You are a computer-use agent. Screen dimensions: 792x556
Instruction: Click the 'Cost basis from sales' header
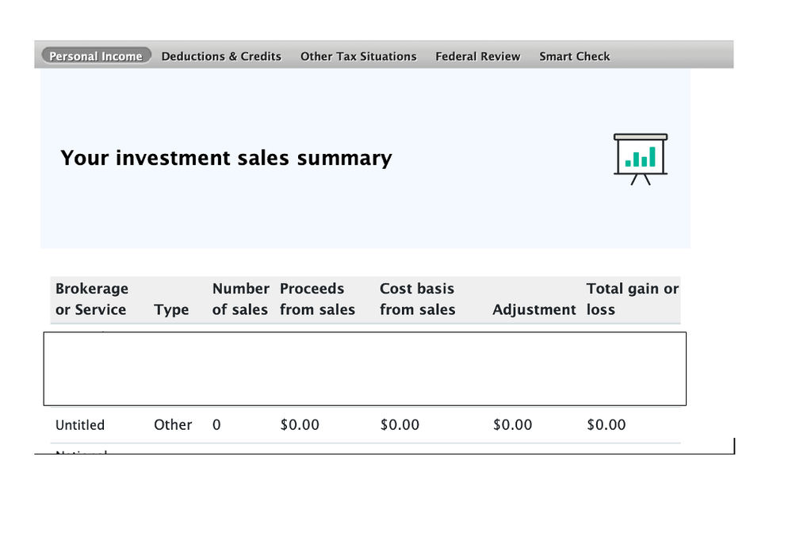(417, 299)
